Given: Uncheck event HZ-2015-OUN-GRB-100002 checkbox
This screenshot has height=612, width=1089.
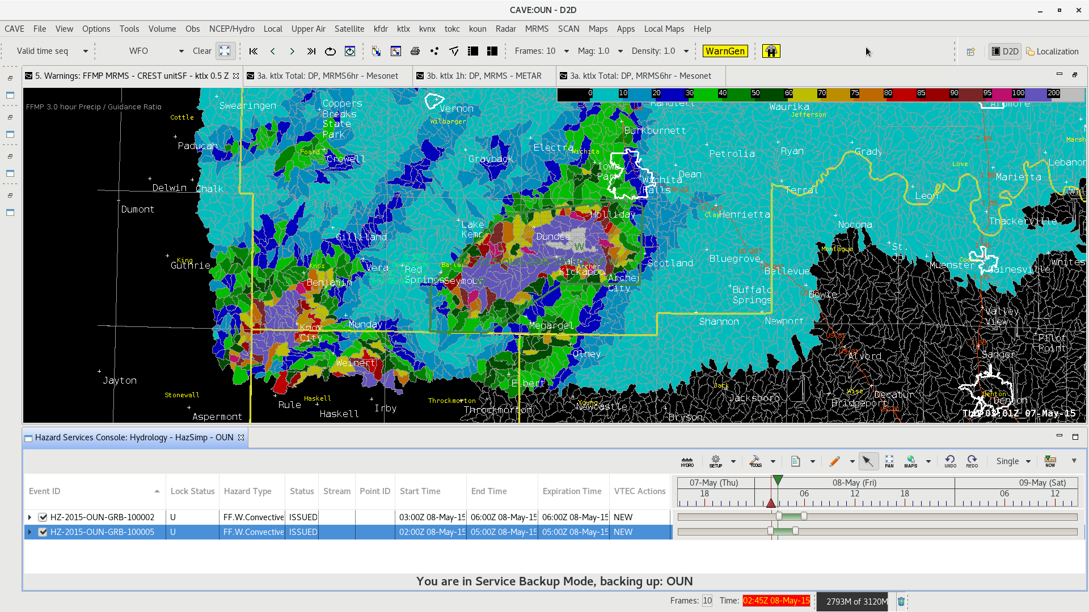Looking at the screenshot, I should (x=43, y=517).
